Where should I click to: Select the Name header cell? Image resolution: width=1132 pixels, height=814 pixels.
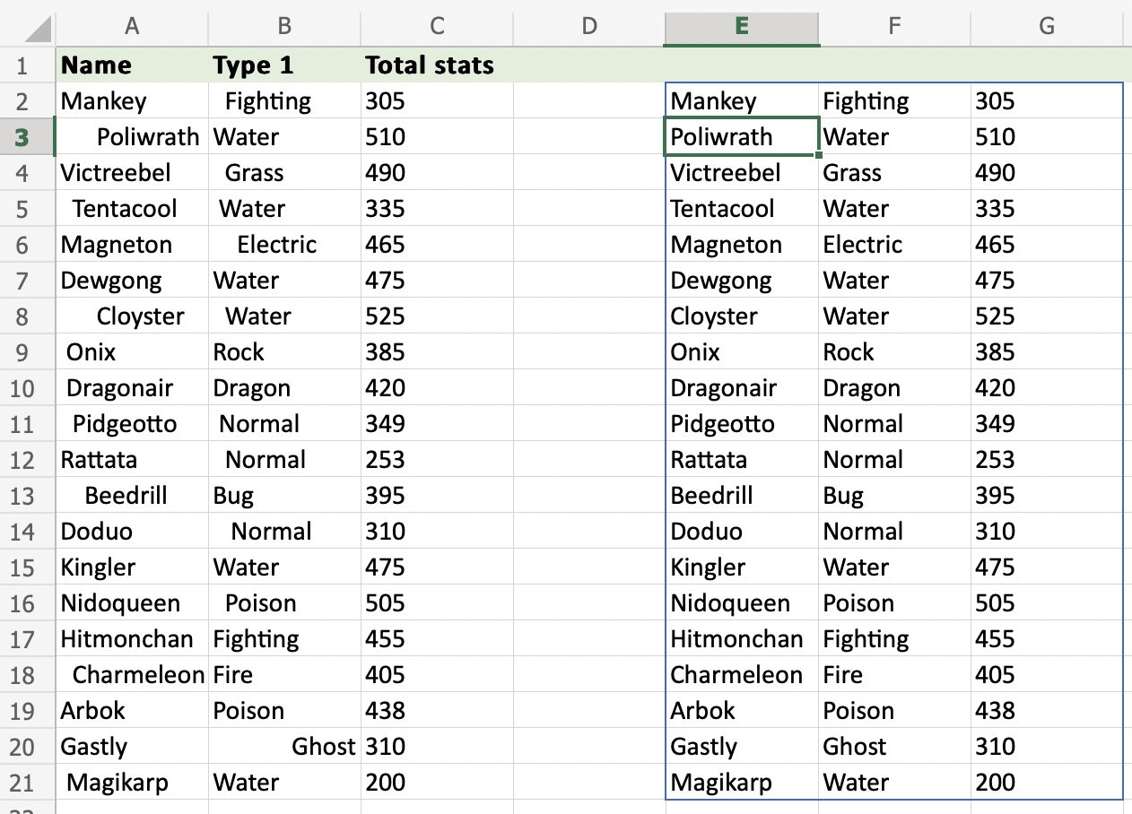(132, 65)
